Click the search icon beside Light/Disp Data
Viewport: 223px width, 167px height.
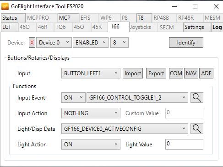[x=197, y=129]
